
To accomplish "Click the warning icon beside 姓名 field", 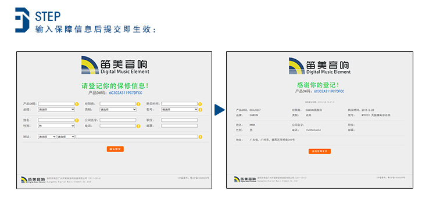I will click(77, 120).
